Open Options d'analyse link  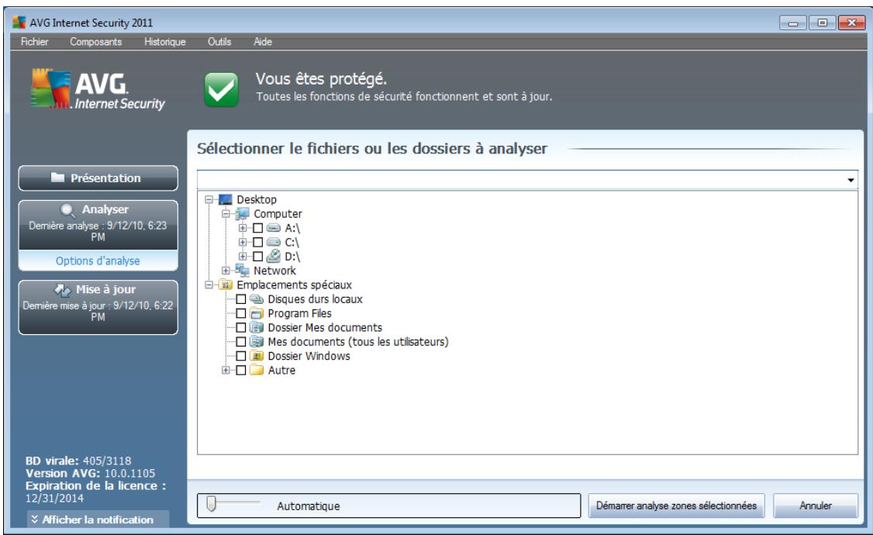(98, 261)
